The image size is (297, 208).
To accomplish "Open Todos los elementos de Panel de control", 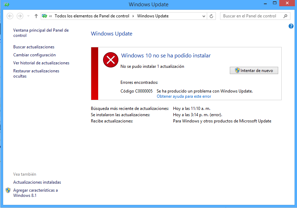I will [x=92, y=16].
